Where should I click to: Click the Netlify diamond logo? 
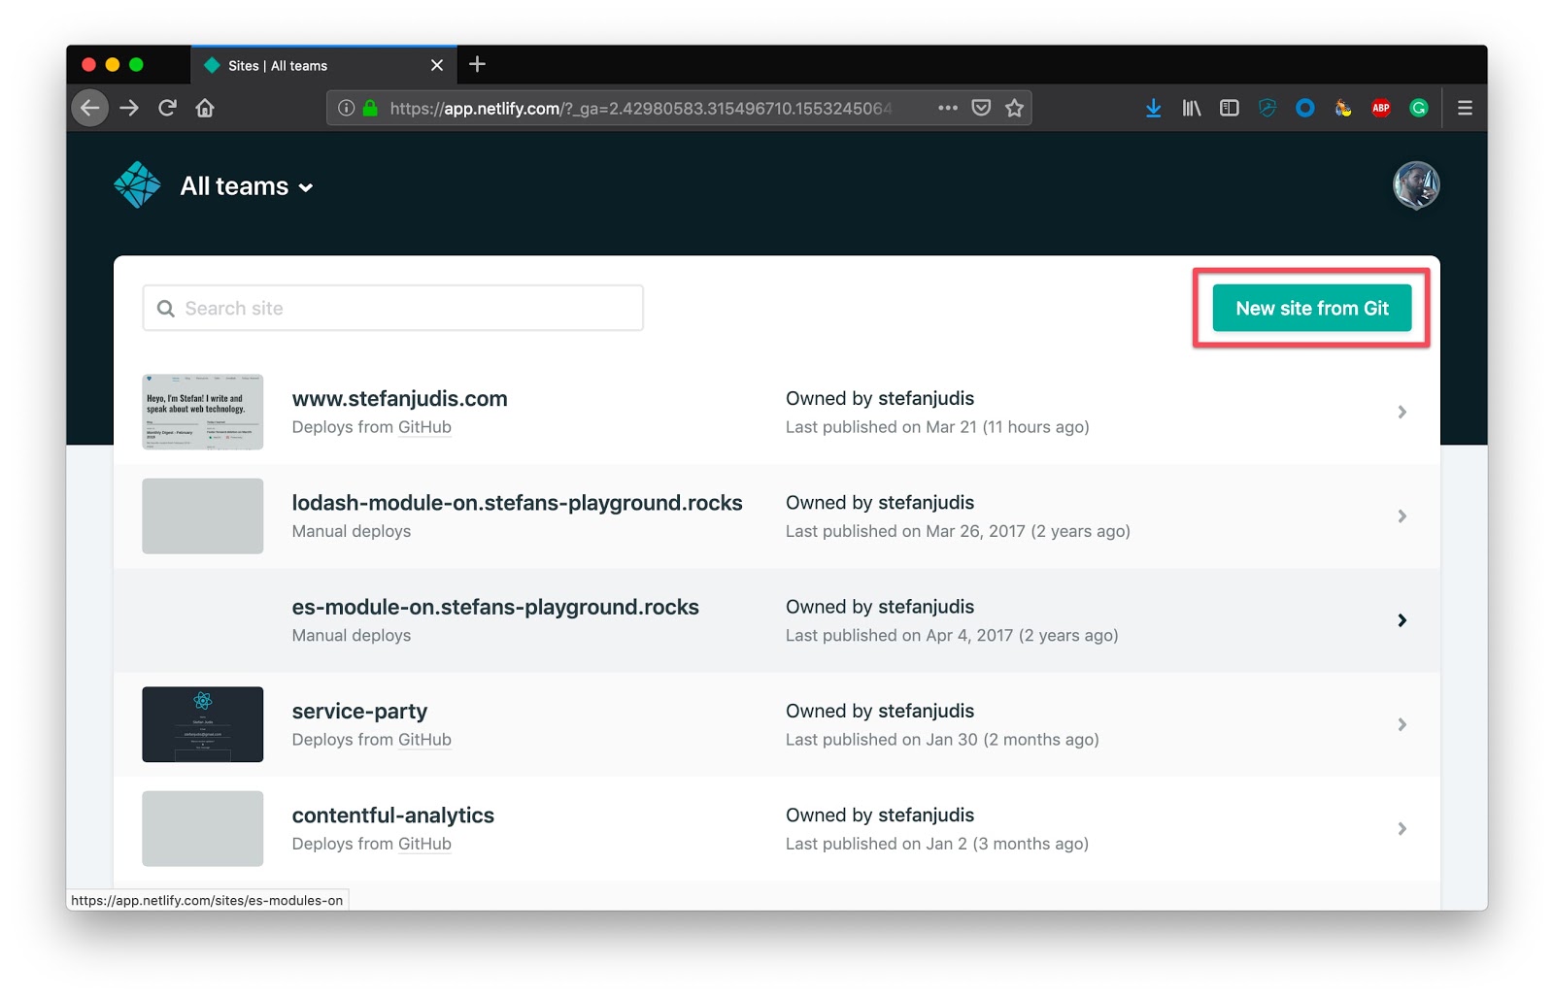[137, 185]
